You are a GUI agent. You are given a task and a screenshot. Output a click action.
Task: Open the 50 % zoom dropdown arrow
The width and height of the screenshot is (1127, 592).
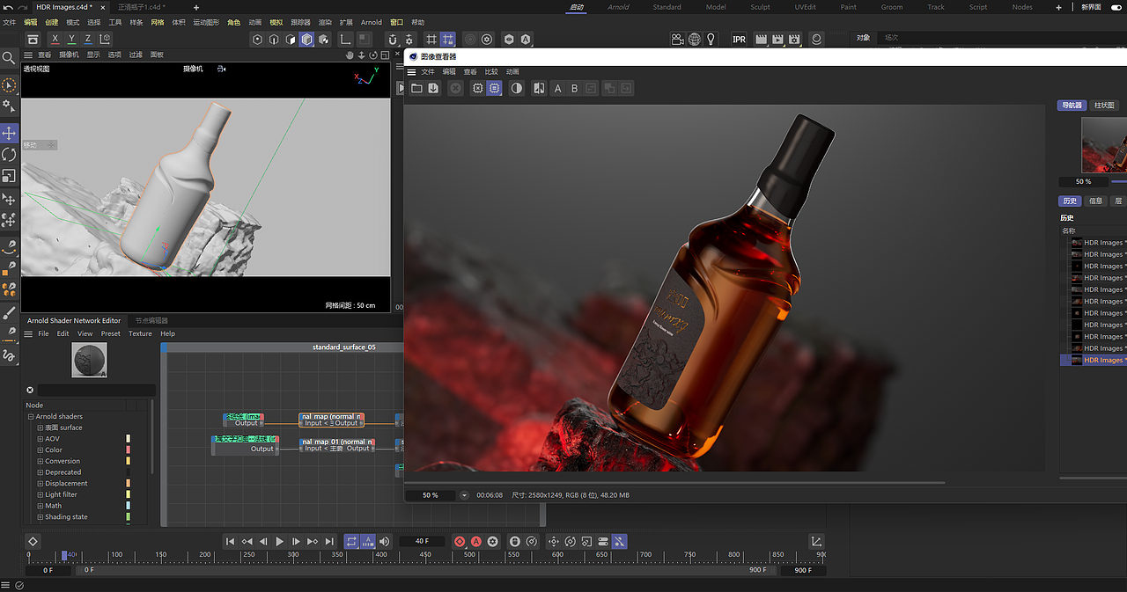tap(464, 495)
